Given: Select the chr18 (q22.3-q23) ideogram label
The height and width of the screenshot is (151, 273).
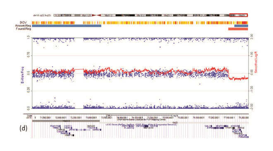Looking at the screenshot, I should tap(42, 15).
